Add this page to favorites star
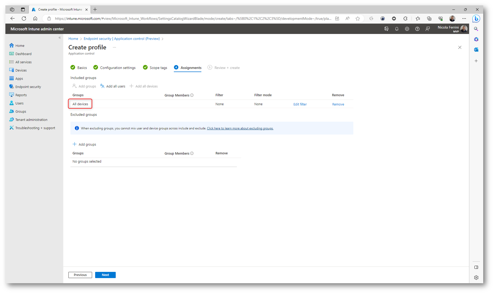The image size is (494, 294). (x=358, y=19)
